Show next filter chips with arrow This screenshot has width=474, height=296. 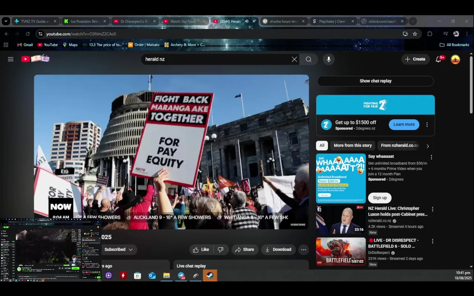click(x=428, y=146)
